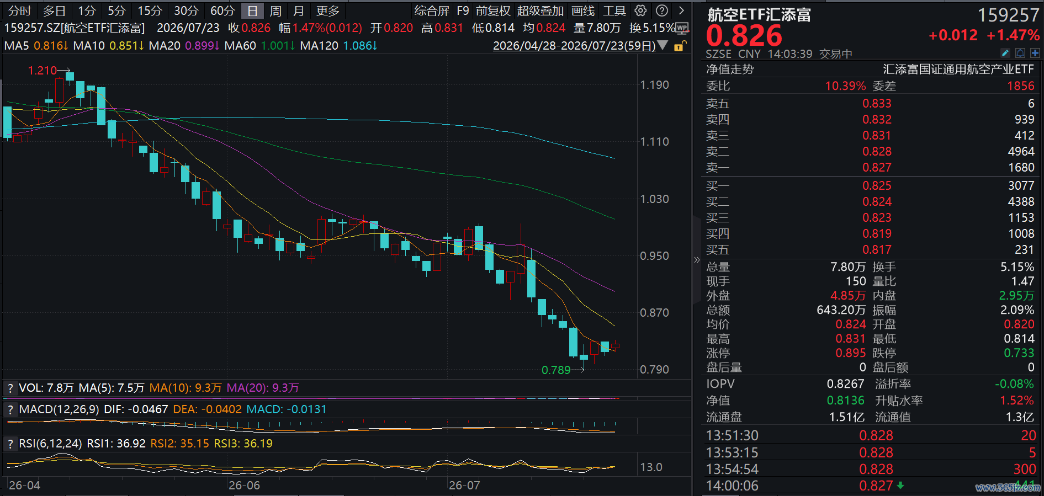Open the price alert bell icon
Screen dimensions: 1044x496
(1020, 53)
